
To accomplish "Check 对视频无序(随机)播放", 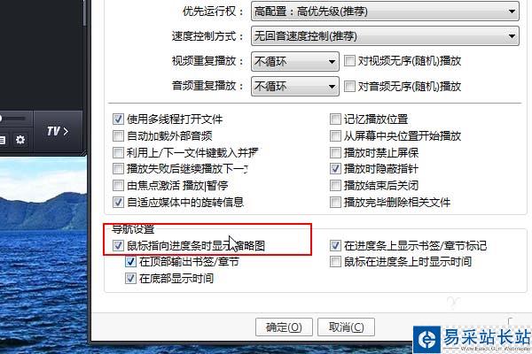I will pos(349,61).
